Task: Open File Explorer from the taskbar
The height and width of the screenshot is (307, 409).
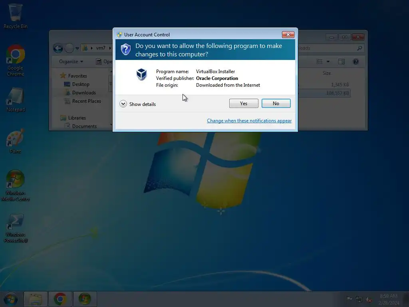Action: 36,299
